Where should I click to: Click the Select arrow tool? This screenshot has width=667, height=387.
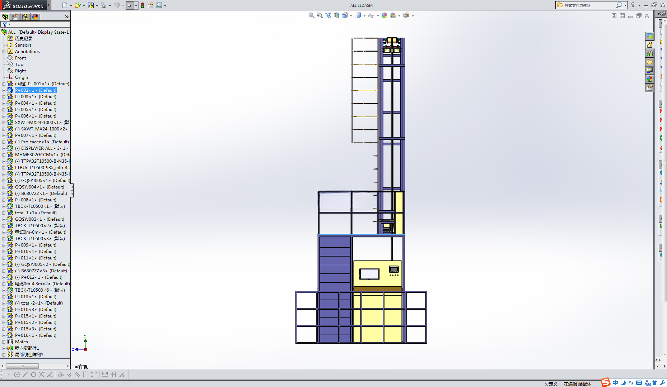129,5
